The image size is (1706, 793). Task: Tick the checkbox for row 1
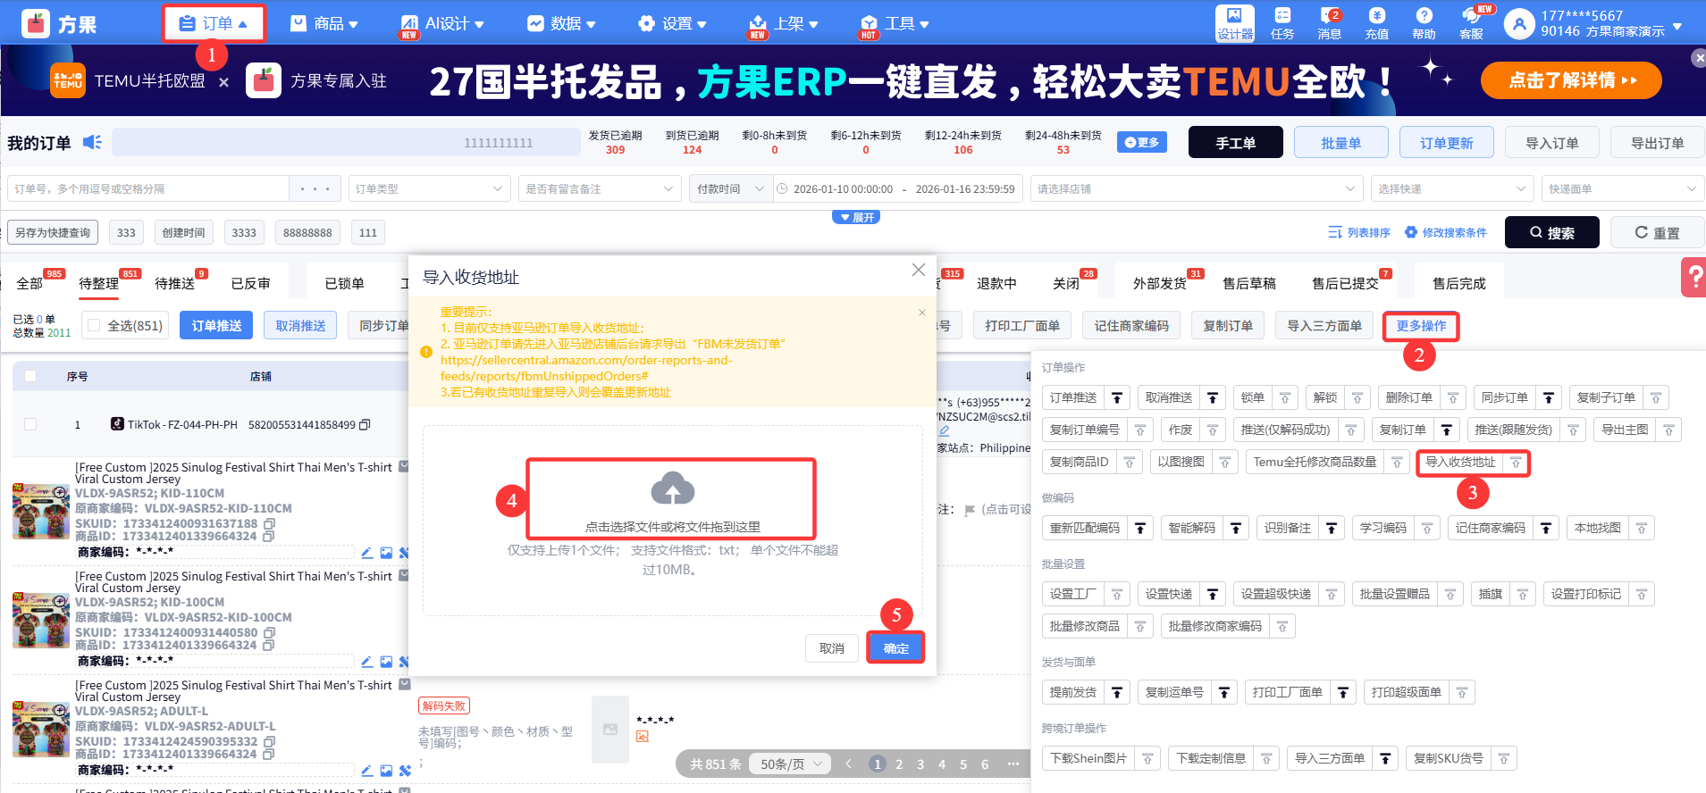coord(30,424)
